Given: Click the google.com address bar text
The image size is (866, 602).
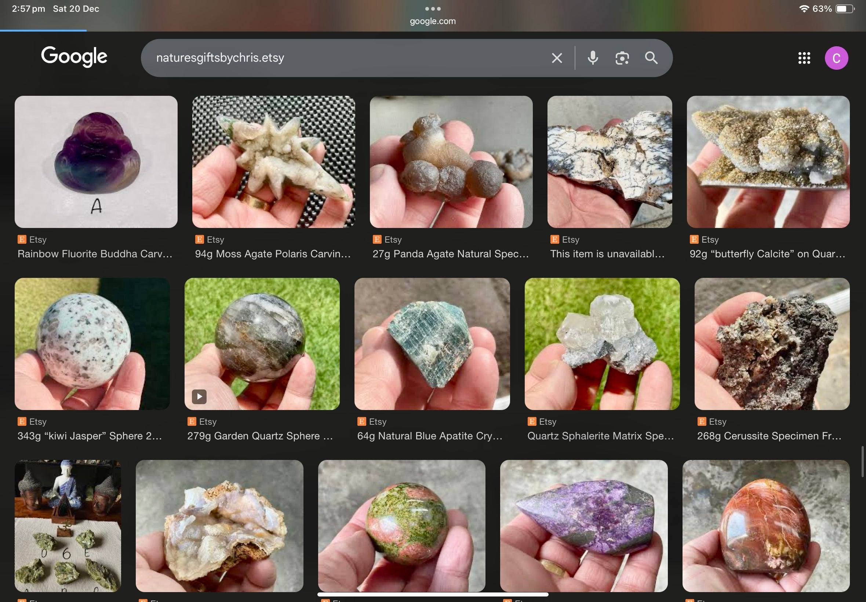Looking at the screenshot, I should pyautogui.click(x=433, y=22).
